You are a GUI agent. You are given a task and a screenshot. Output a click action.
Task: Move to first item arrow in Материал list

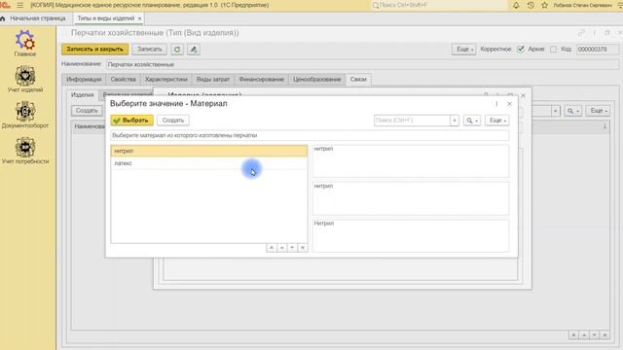pos(272,248)
